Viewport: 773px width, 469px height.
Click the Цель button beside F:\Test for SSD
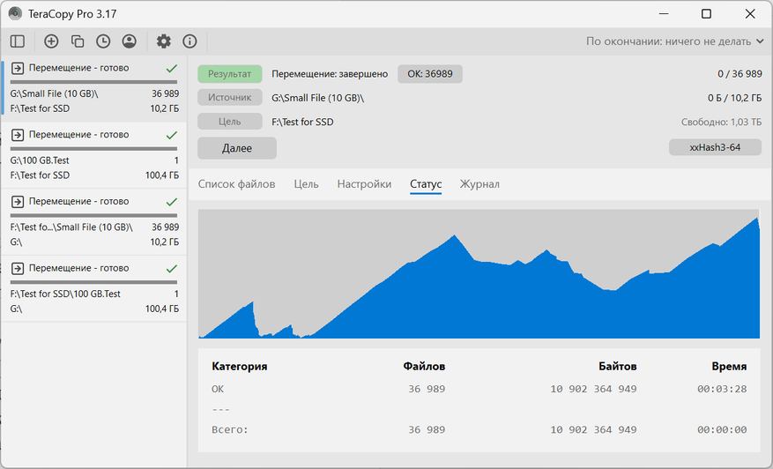(x=230, y=122)
